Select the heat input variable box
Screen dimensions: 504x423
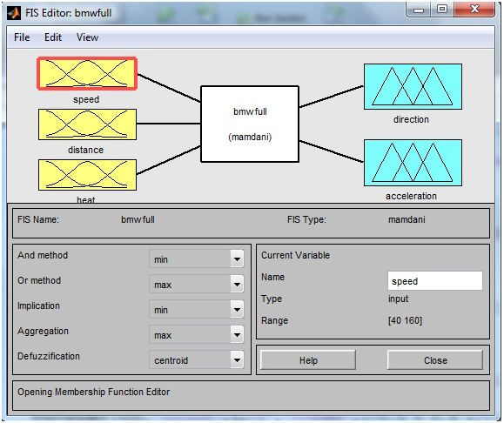click(x=87, y=175)
